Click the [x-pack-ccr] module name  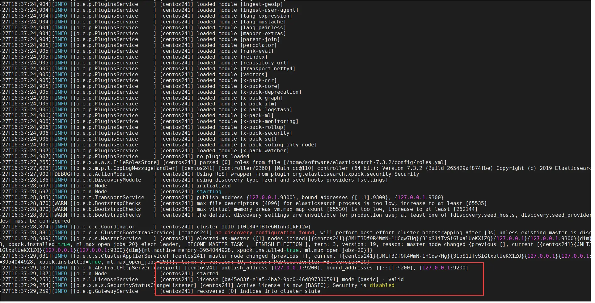point(259,80)
